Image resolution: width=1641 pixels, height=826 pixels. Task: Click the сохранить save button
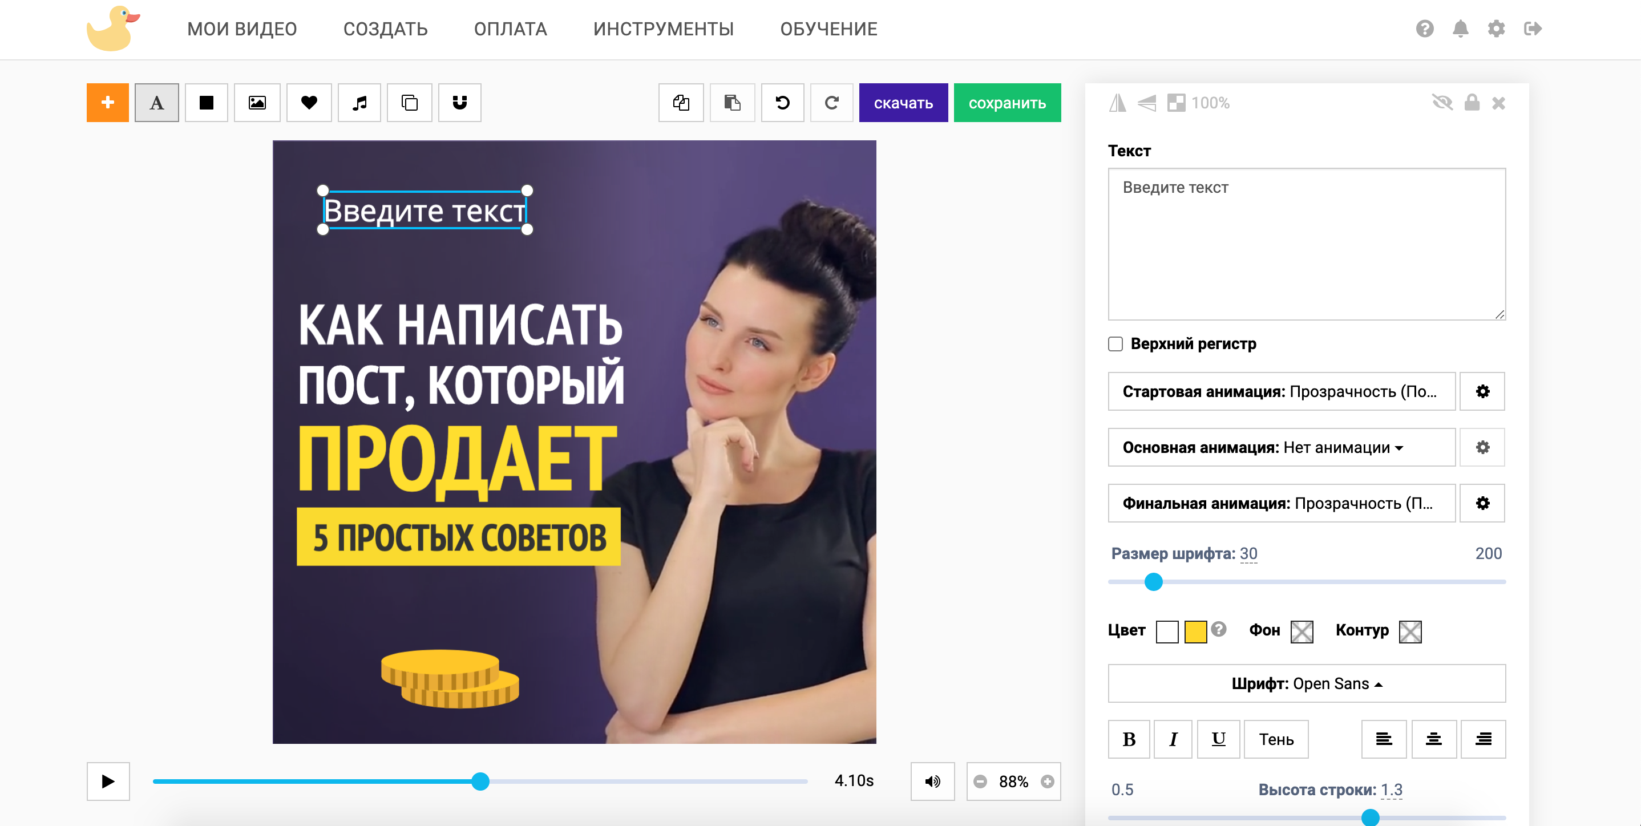pos(1007,103)
